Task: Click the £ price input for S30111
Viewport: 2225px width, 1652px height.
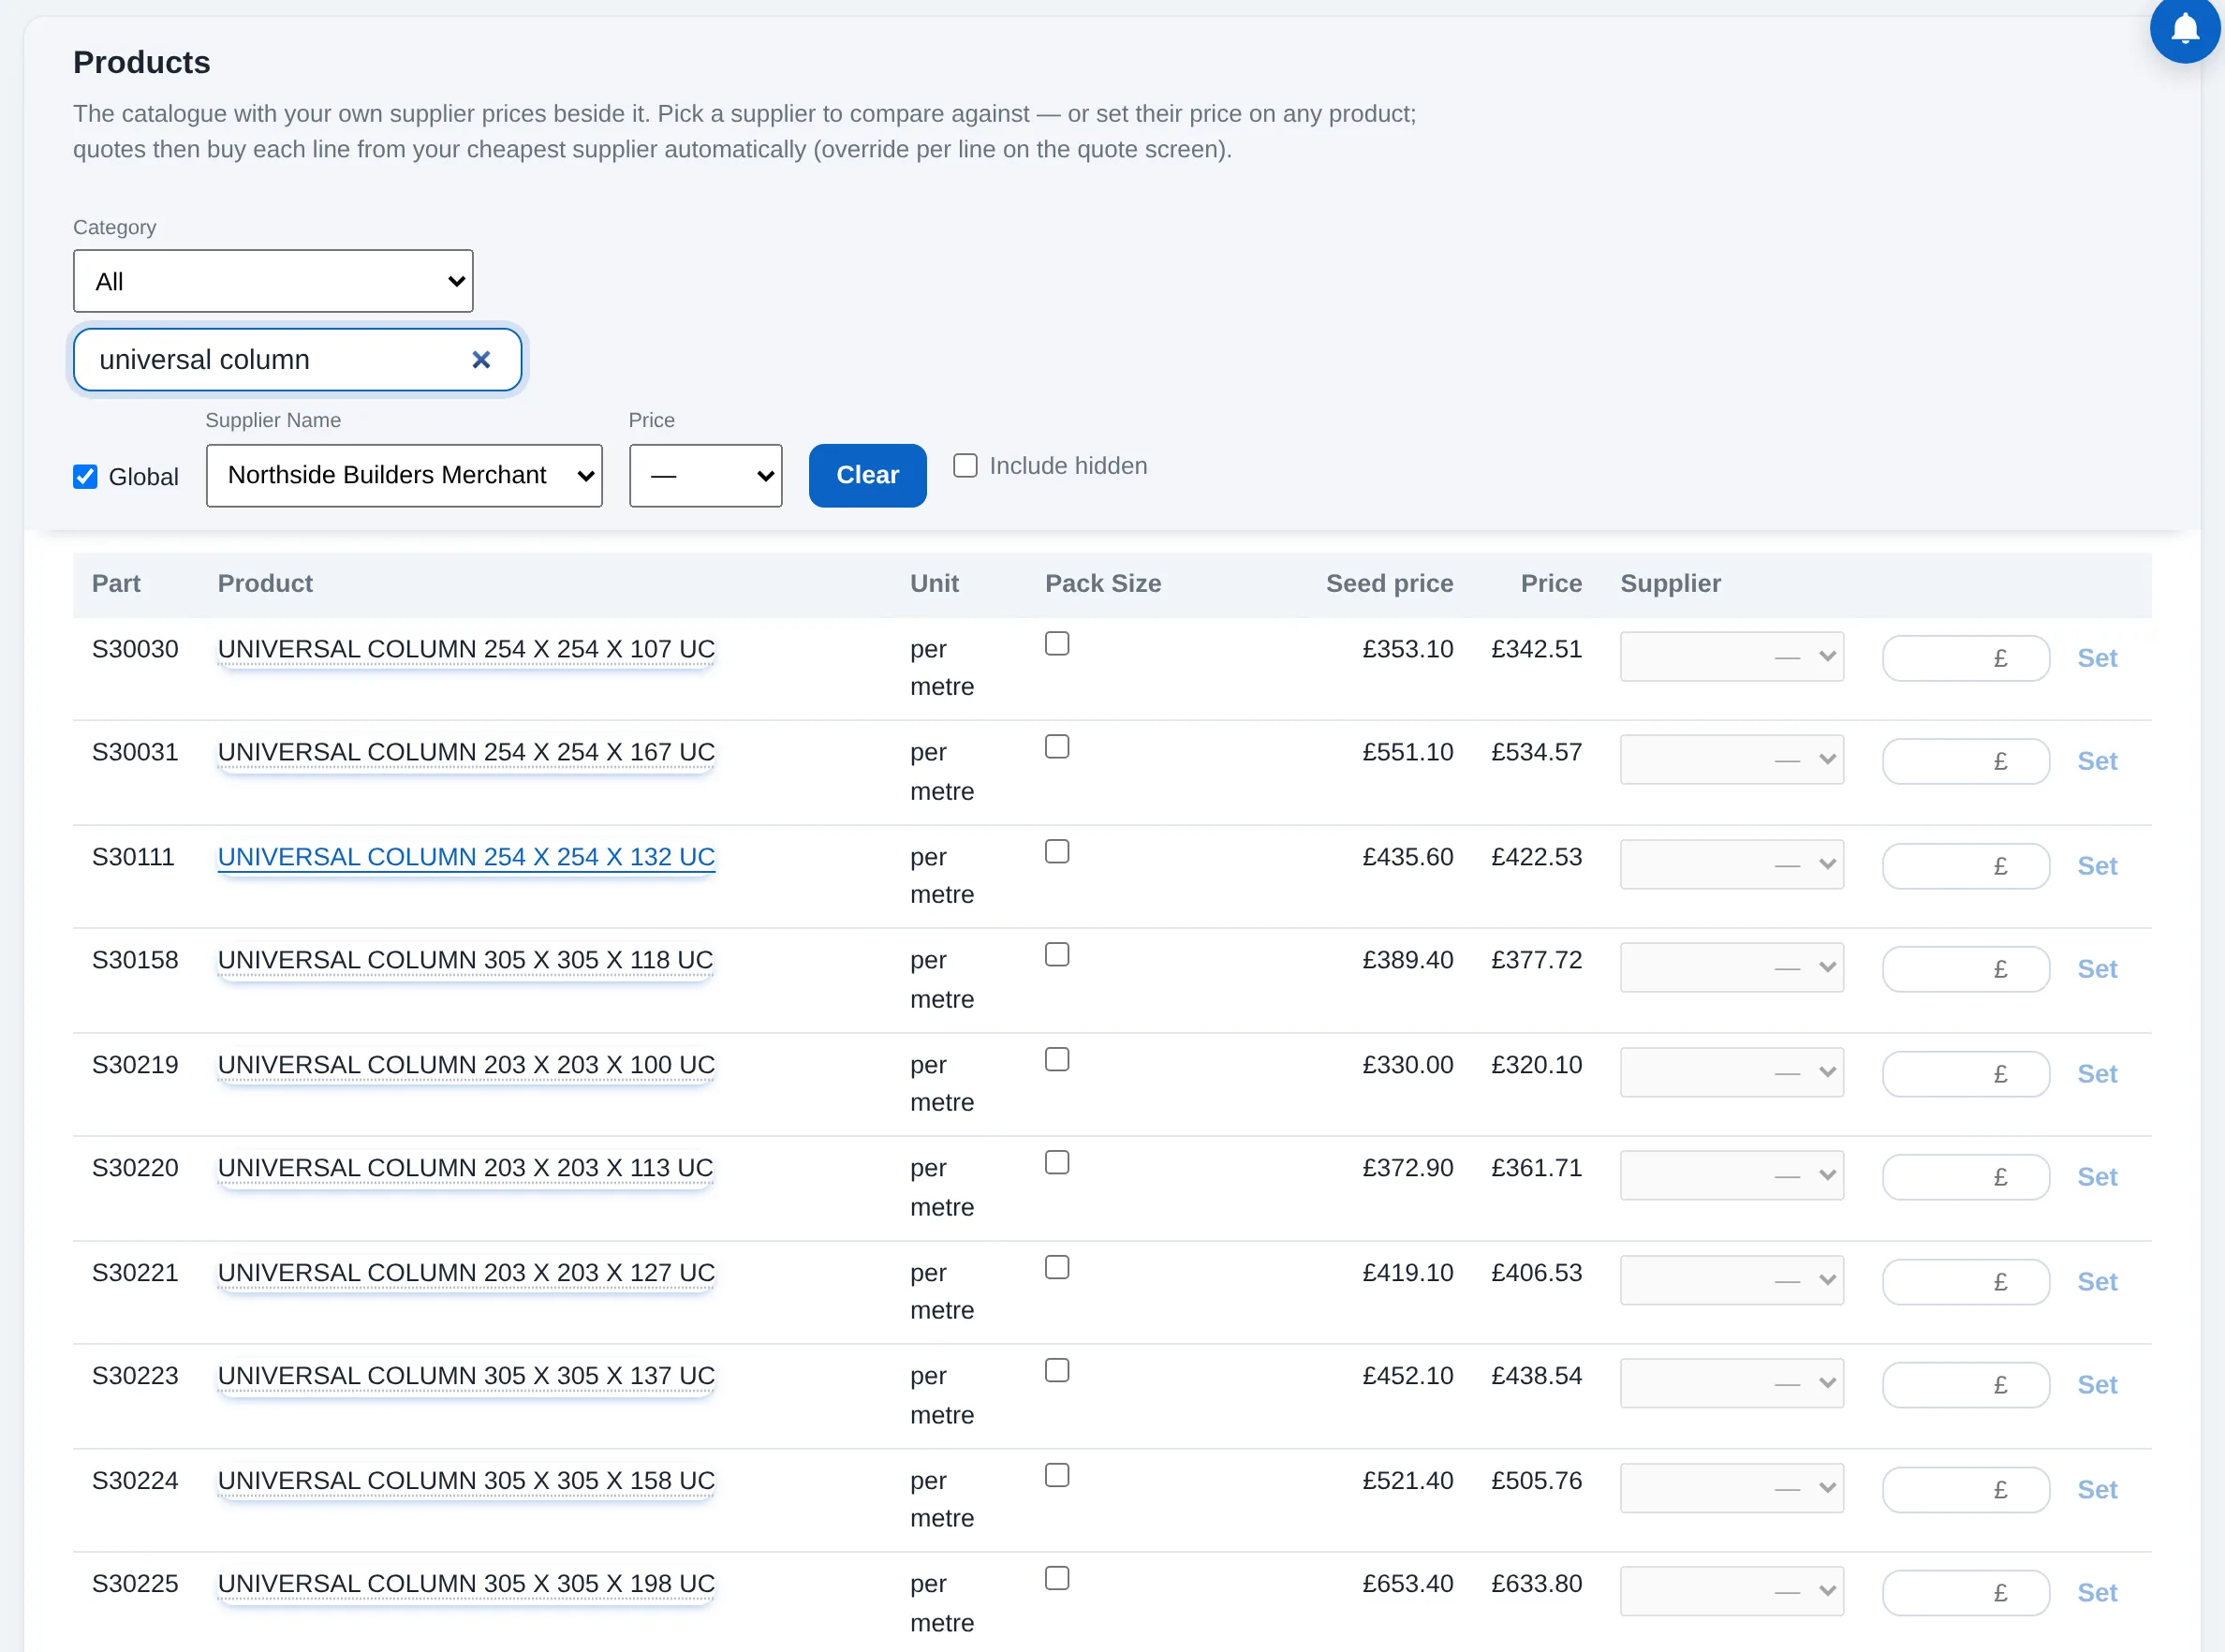Action: 1966,867
